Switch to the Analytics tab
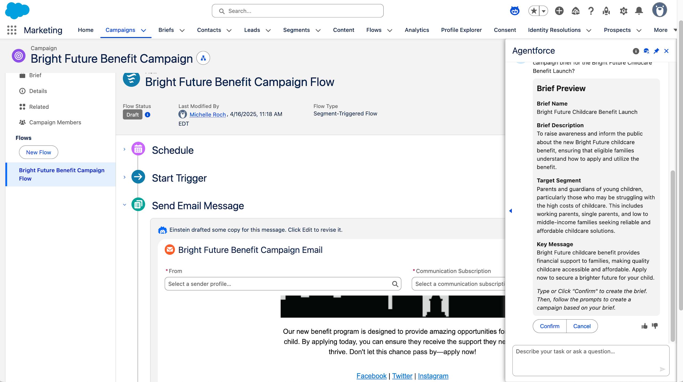This screenshot has width=683, height=382. [417, 30]
